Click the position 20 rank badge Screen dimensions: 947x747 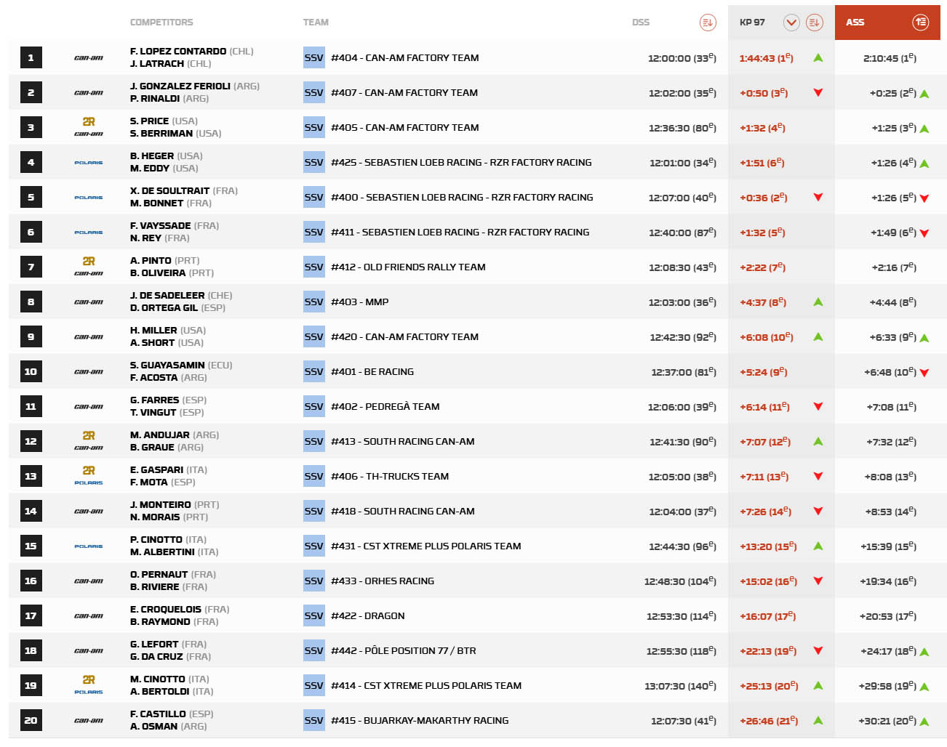[31, 720]
